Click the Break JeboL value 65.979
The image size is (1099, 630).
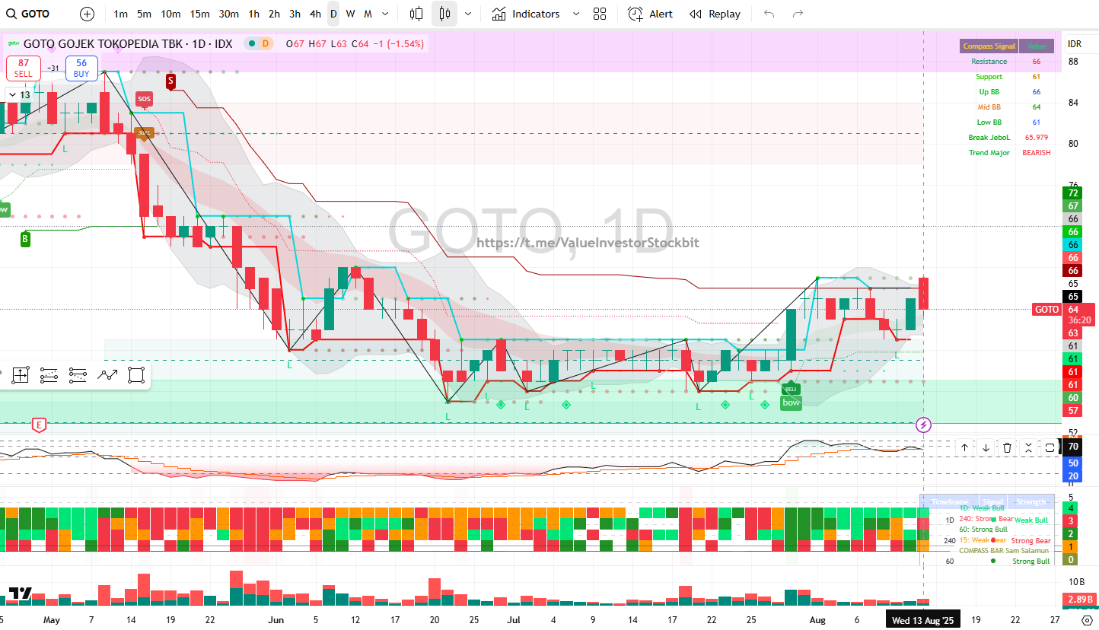click(x=1036, y=138)
